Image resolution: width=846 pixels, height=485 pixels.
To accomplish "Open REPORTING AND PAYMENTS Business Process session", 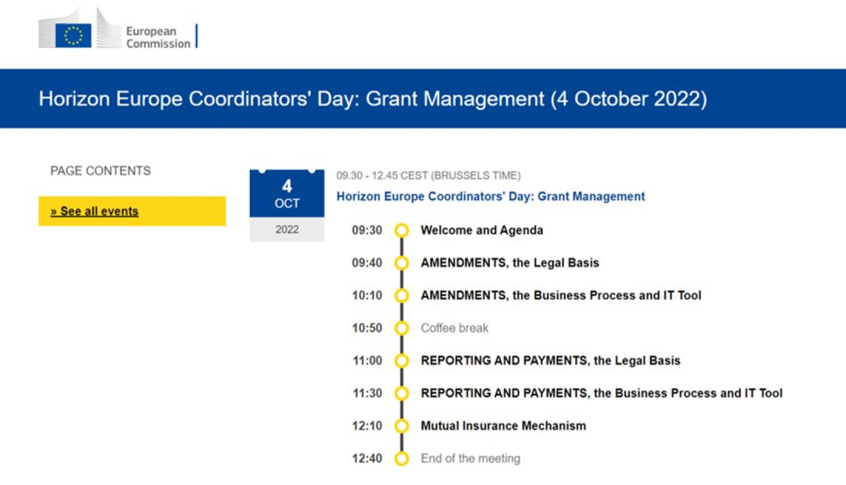I will (601, 394).
